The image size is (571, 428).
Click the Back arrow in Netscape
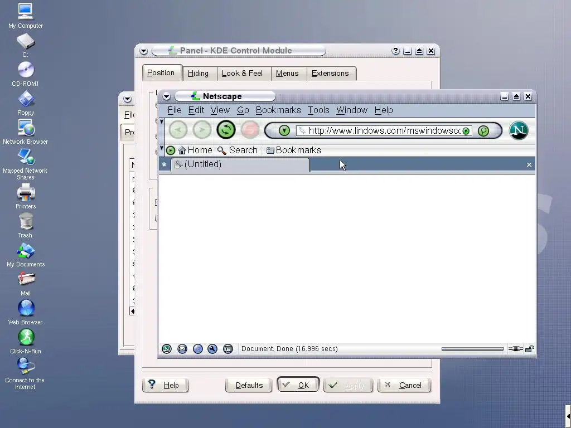click(x=178, y=129)
